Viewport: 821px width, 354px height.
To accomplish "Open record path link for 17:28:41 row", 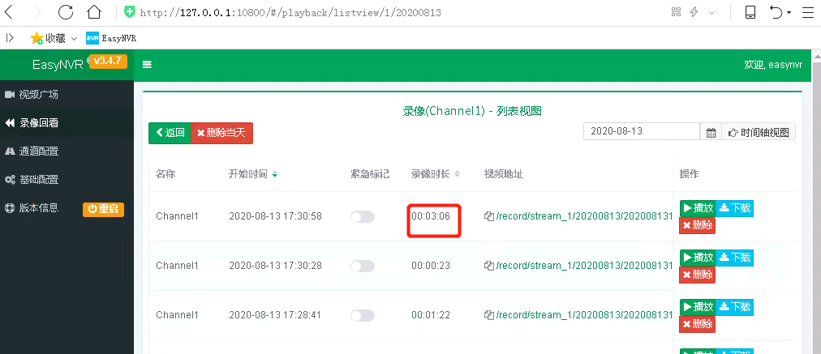I will click(584, 315).
